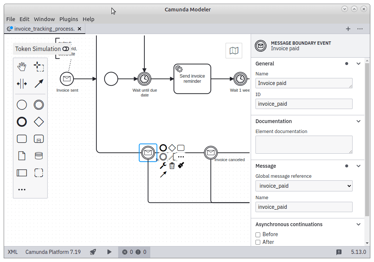The image size is (374, 262).
Task: Open more palette tools with the ellipsis
Action: click(22, 190)
